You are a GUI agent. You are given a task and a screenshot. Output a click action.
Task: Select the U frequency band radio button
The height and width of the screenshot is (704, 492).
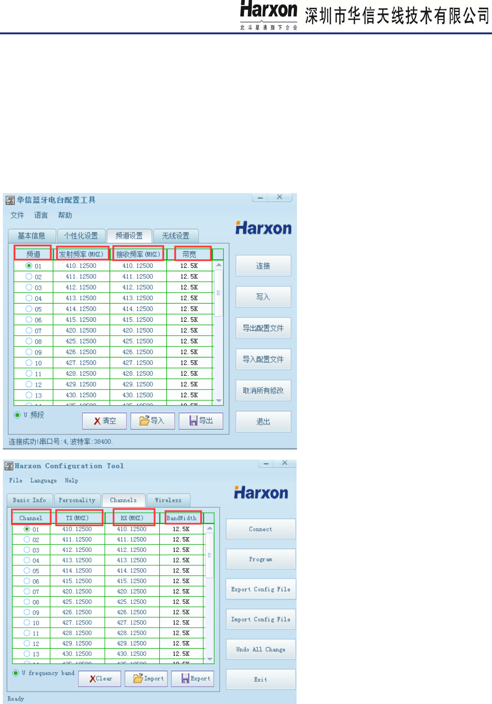(x=16, y=673)
